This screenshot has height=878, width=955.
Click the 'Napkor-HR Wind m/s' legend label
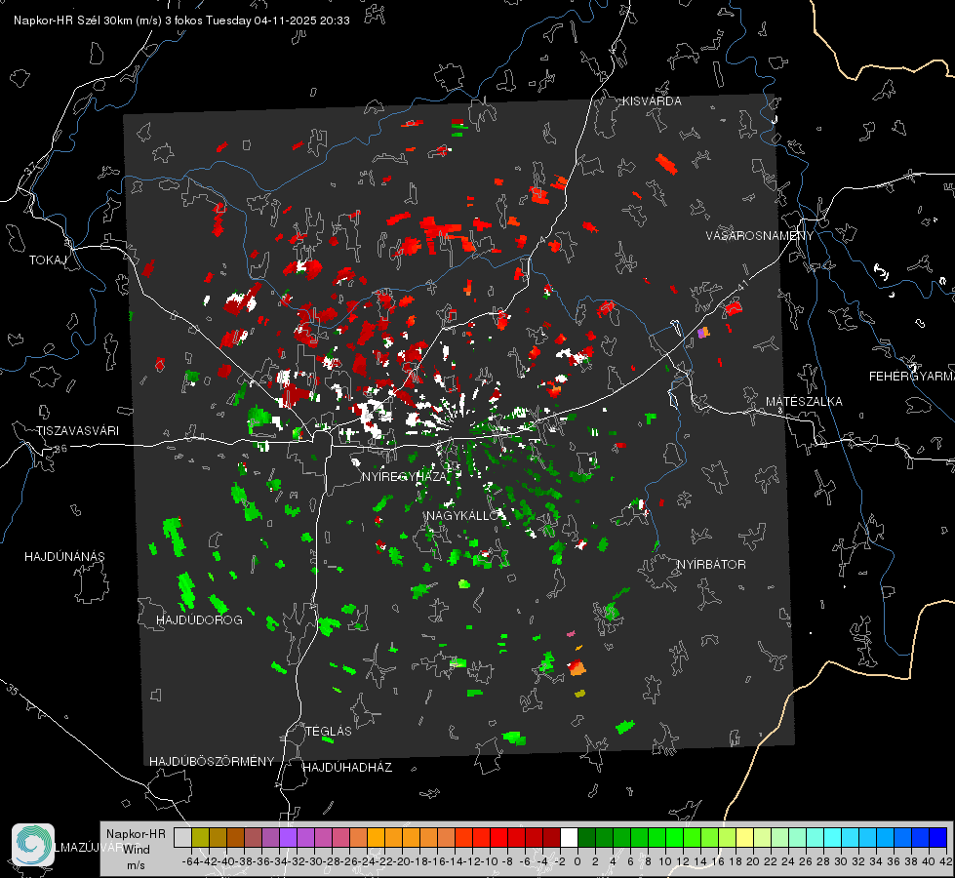(x=136, y=850)
